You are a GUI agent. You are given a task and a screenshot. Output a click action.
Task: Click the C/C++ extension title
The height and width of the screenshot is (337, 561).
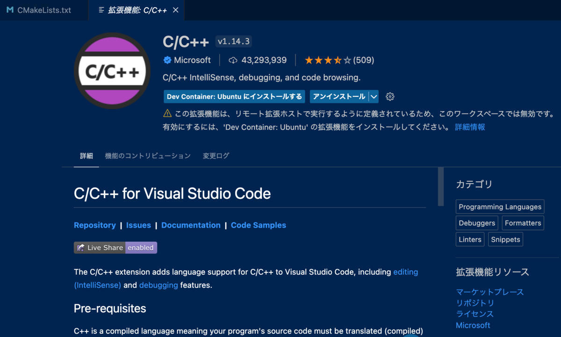pos(186,42)
